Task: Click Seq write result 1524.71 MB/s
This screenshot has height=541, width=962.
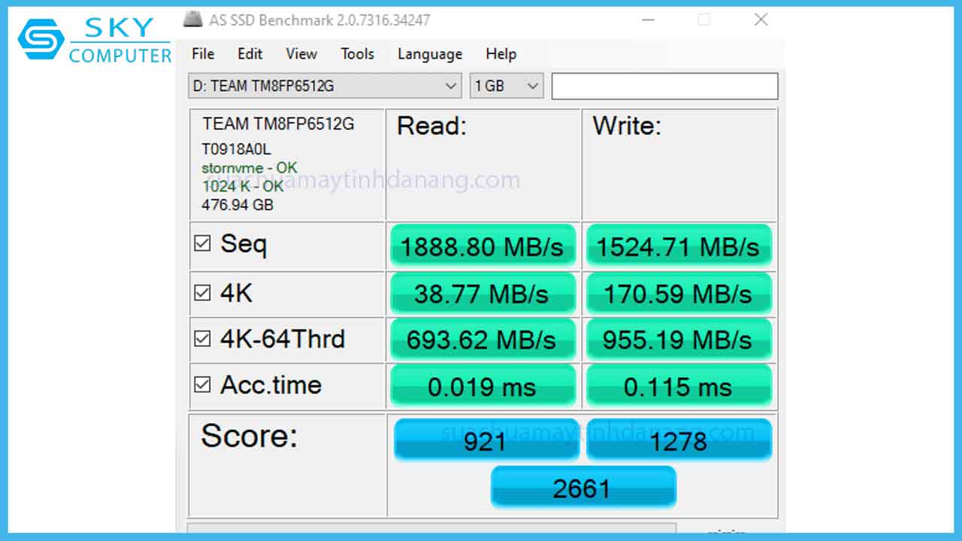Action: pos(679,246)
